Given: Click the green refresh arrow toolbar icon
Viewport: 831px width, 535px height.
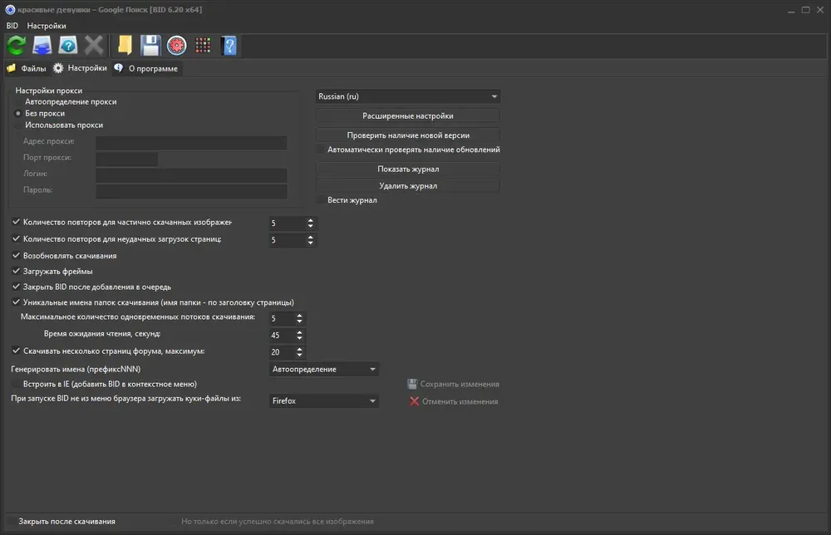Looking at the screenshot, I should [17, 46].
